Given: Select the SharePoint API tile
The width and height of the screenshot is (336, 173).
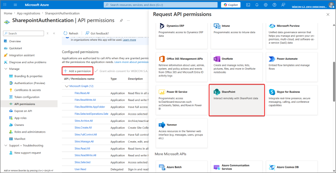Looking at the screenshot, I should [x=237, y=100].
